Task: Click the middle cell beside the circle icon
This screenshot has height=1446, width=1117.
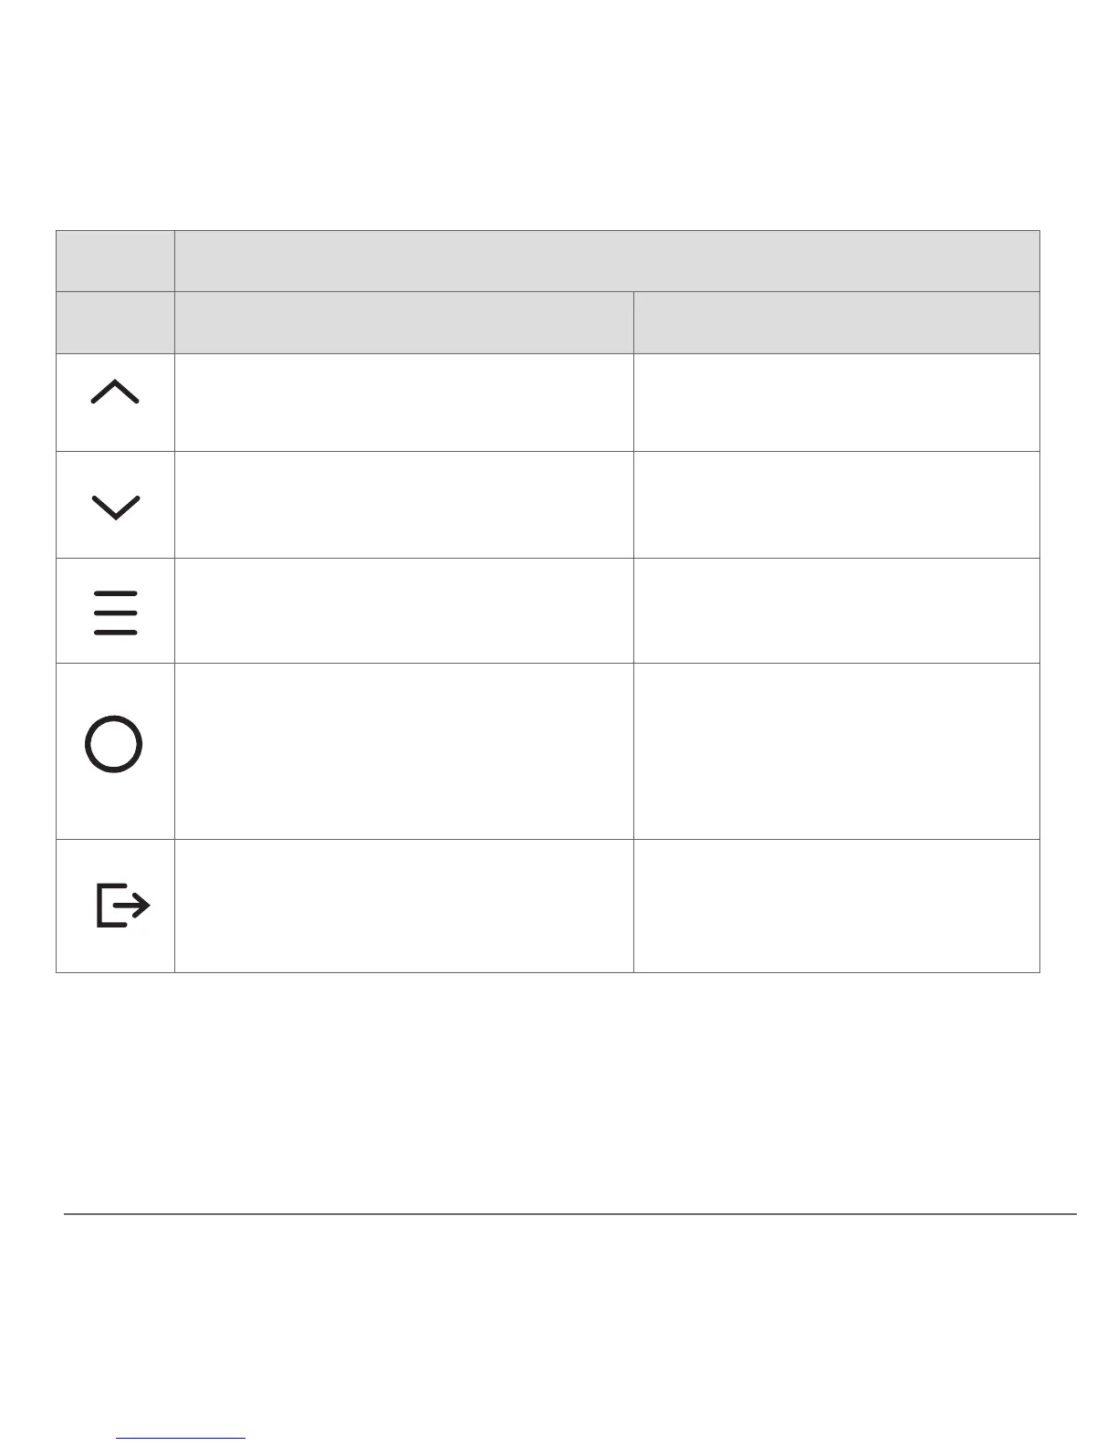Action: coord(403,751)
